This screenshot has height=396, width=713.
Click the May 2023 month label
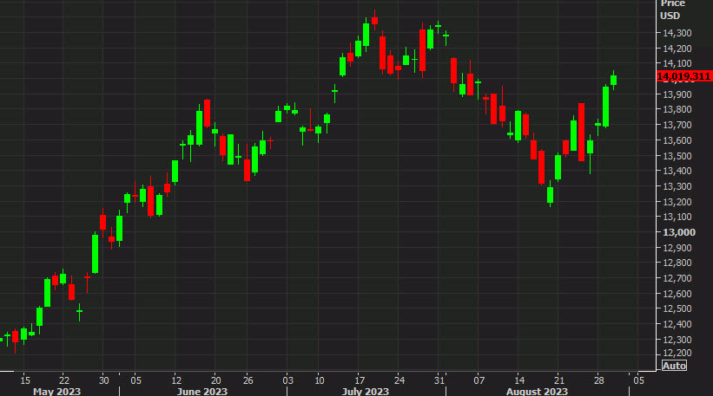56,391
